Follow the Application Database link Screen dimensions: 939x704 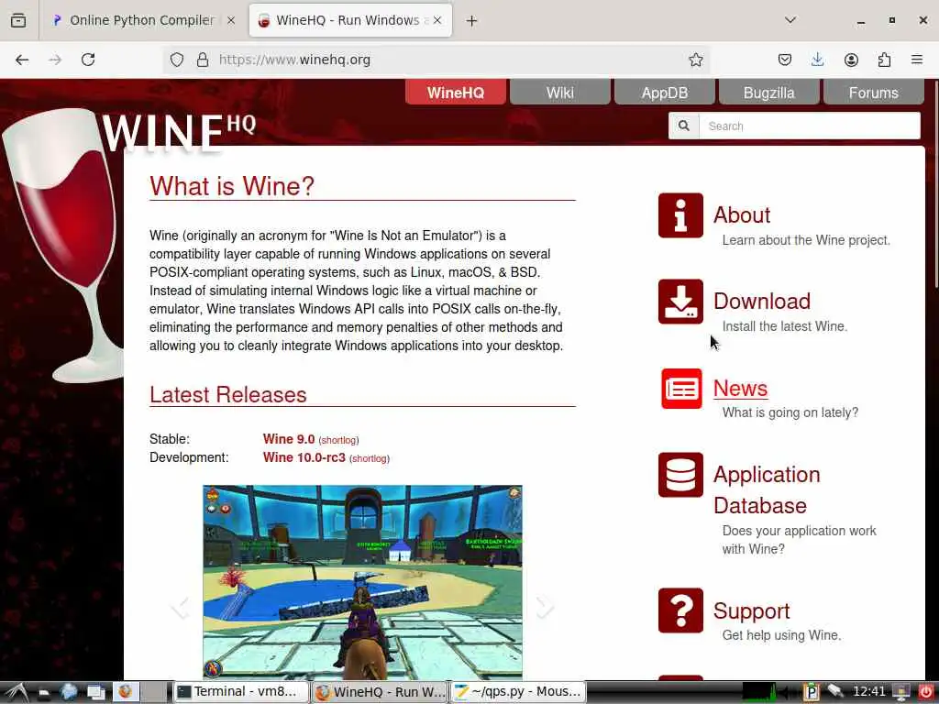[x=767, y=489]
